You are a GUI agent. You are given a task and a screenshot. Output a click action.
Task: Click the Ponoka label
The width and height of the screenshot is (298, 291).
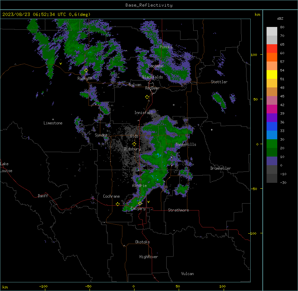[166, 47]
